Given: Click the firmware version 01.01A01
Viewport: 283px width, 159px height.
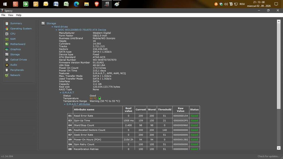Looking at the screenshot, I should [x=98, y=63].
